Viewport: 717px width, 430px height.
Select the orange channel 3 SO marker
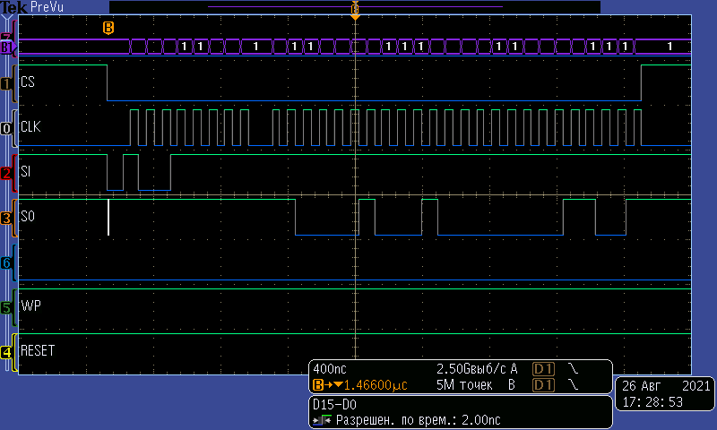point(7,218)
